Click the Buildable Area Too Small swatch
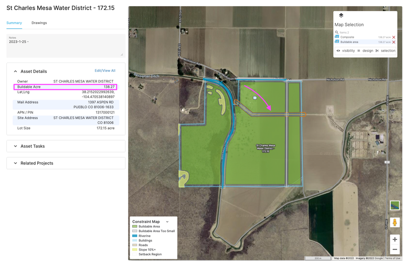 pyautogui.click(x=135, y=231)
